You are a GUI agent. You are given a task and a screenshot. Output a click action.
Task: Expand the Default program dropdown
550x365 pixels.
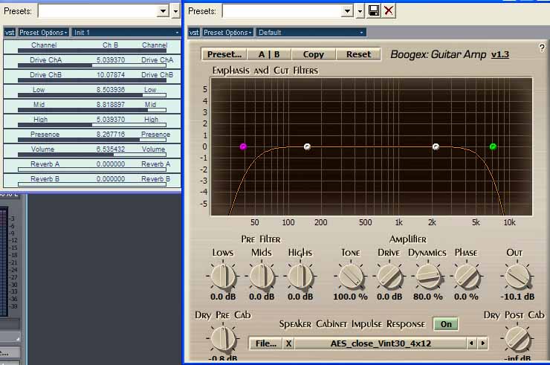pos(311,32)
